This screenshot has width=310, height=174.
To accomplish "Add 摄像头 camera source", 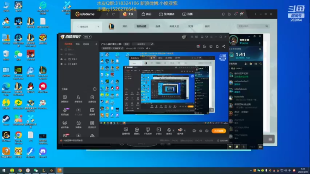I will [137, 131].
